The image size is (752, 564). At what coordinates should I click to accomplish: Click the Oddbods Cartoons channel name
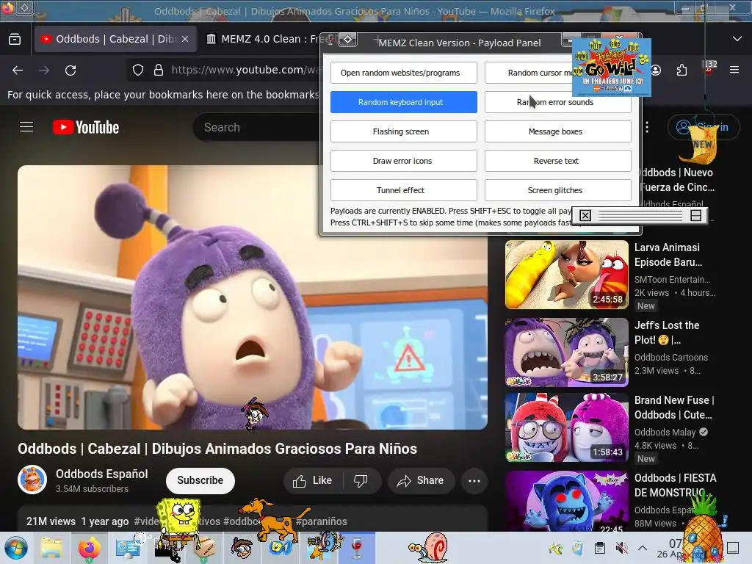click(671, 358)
